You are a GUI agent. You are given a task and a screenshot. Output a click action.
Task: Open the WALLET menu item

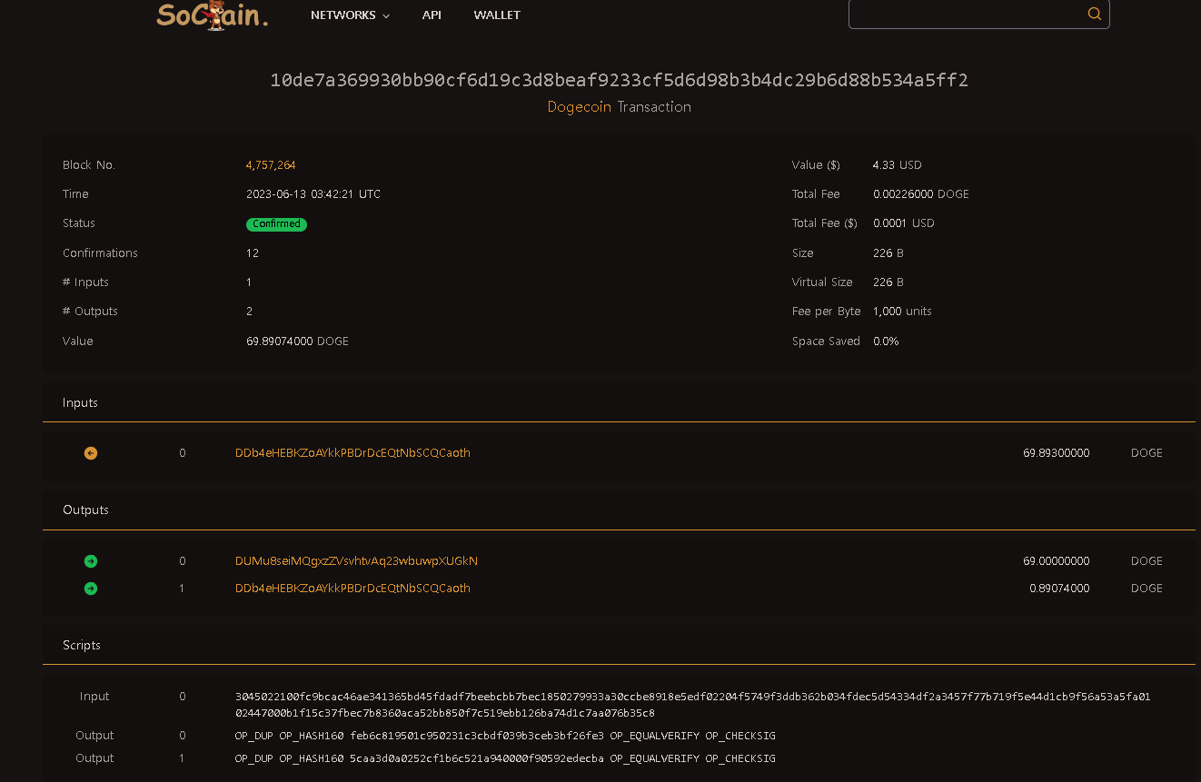coord(497,15)
